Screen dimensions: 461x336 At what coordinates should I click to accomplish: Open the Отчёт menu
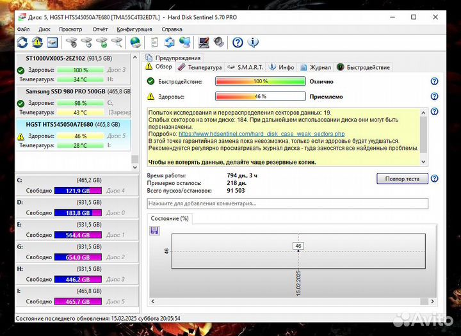(101, 29)
